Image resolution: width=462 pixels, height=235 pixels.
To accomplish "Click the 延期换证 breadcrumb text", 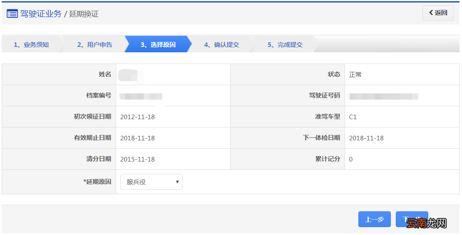I will point(84,14).
